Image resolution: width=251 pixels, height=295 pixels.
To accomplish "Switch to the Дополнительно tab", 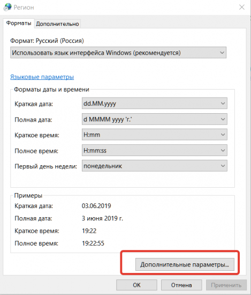I will [x=57, y=24].
